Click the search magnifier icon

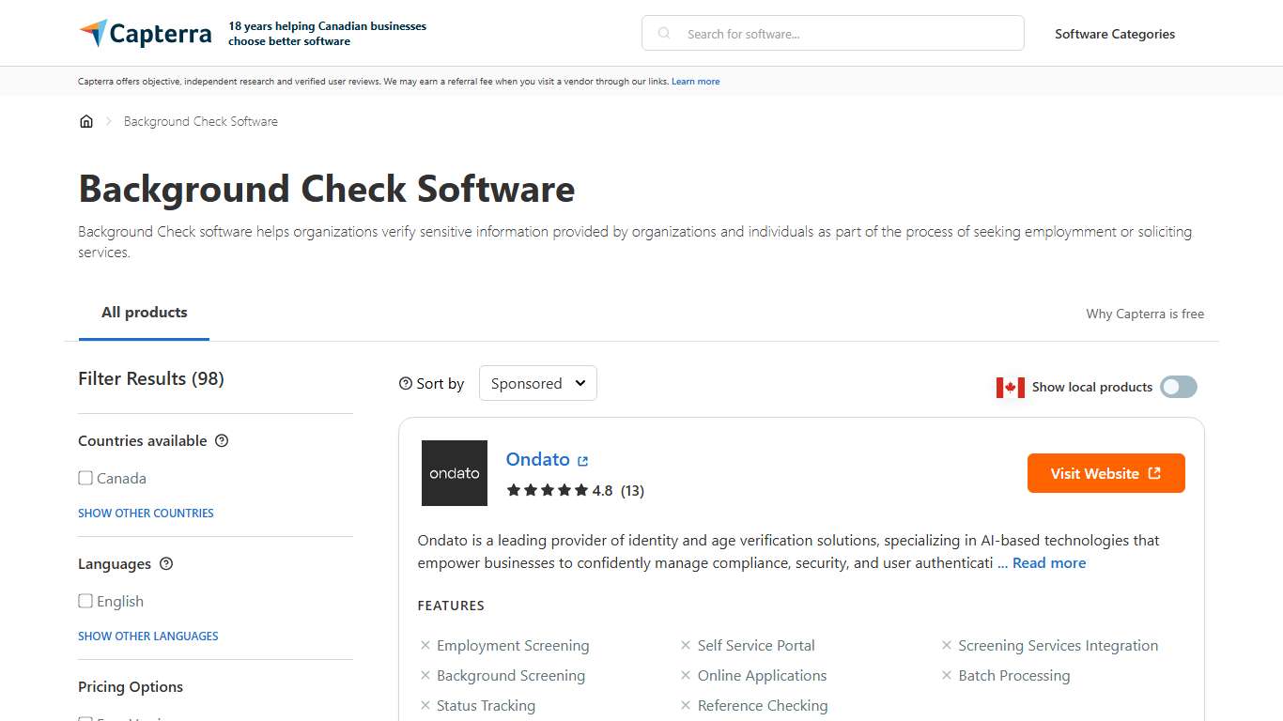click(x=664, y=32)
